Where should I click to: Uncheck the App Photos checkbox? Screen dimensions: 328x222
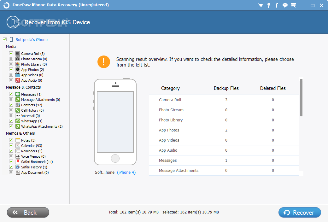coord(11,69)
